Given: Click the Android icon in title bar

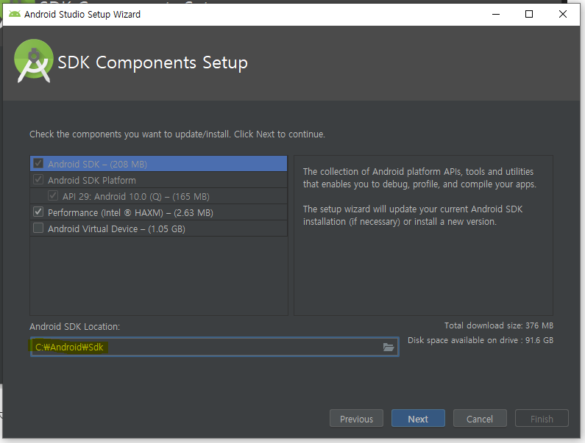Looking at the screenshot, I should pos(15,14).
